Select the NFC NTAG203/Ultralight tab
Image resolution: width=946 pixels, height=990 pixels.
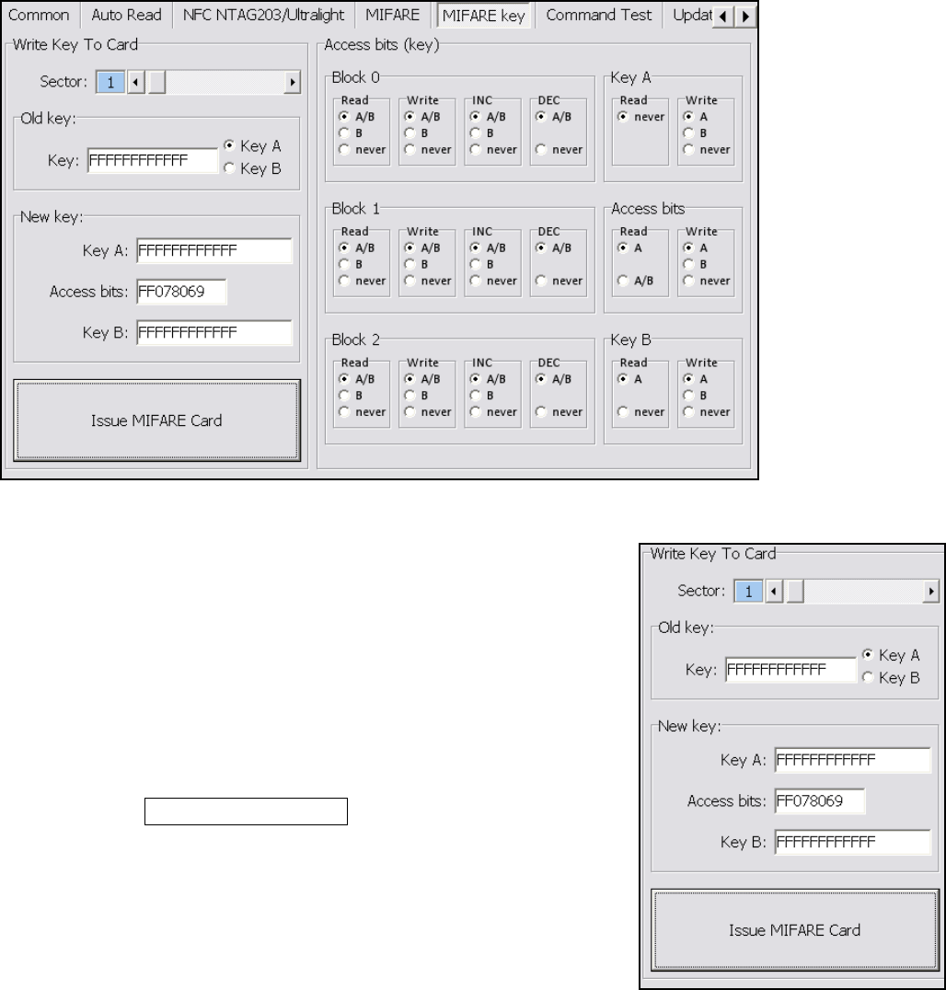(x=263, y=15)
